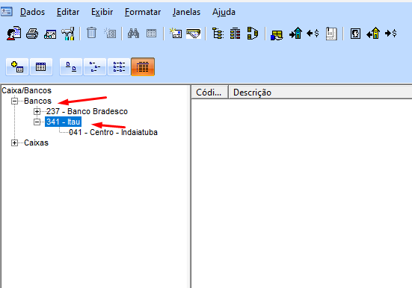The image size is (412, 288).
Task: Click the person with document icon
Action: coord(14,34)
